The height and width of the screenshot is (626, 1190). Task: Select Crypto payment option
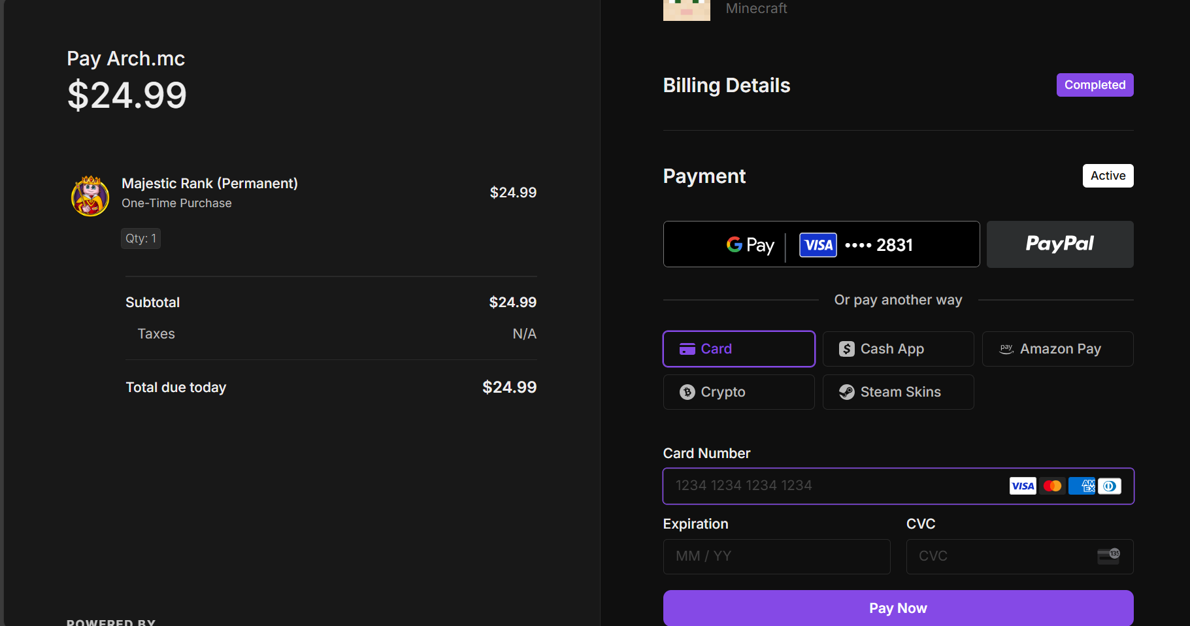point(738,392)
